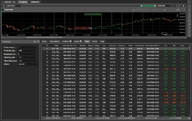Switch to the Optimization tab
This screenshot has width=192, height=121.
pyautogui.click(x=35, y=2)
